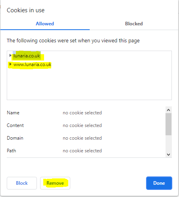Click the cookie details scrollbar thumb
The width and height of the screenshot is (179, 197).
168,124
